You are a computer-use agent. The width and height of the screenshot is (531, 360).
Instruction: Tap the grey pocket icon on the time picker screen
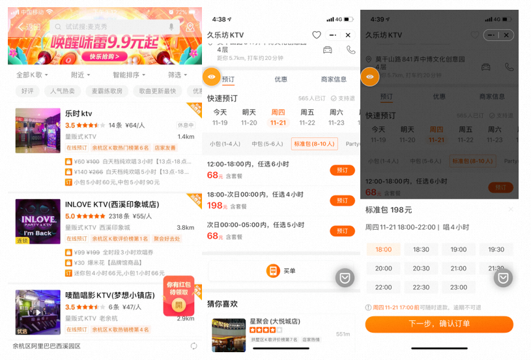(503, 278)
